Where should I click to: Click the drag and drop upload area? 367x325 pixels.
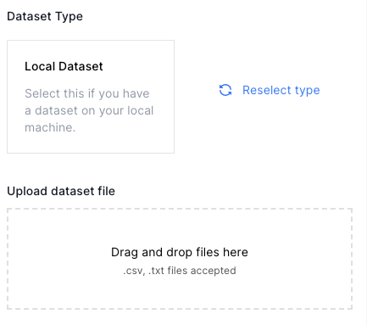(180, 259)
